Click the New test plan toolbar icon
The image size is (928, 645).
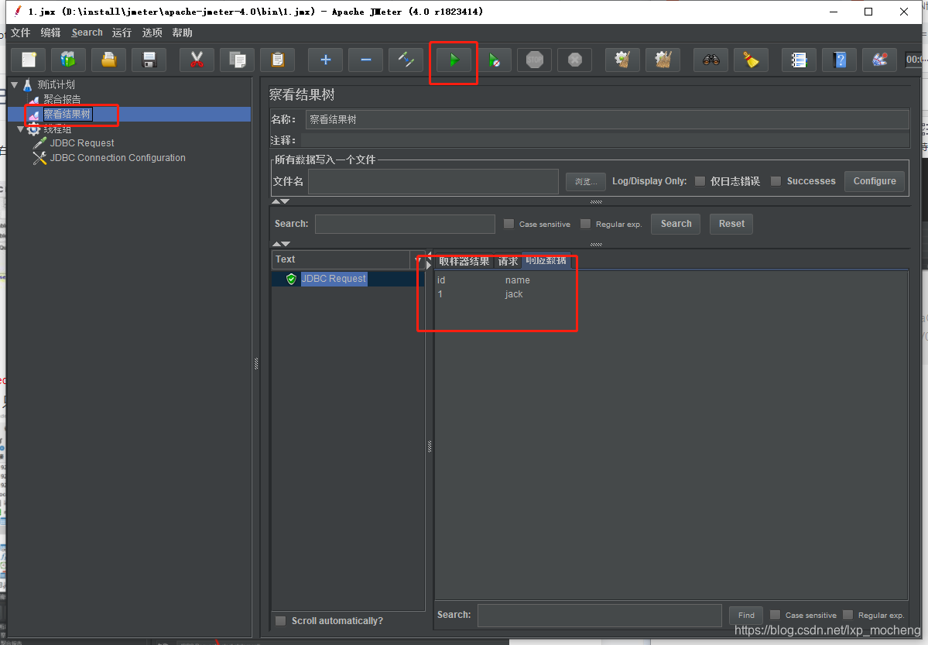click(x=29, y=60)
